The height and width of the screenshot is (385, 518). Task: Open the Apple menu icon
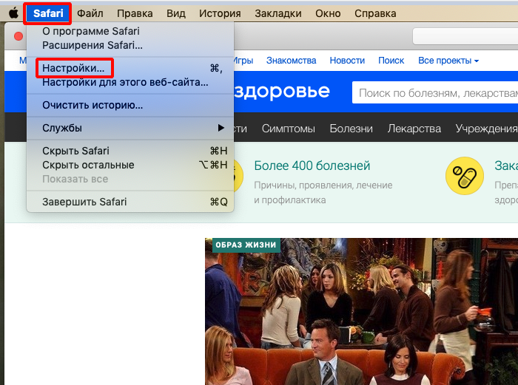13,13
